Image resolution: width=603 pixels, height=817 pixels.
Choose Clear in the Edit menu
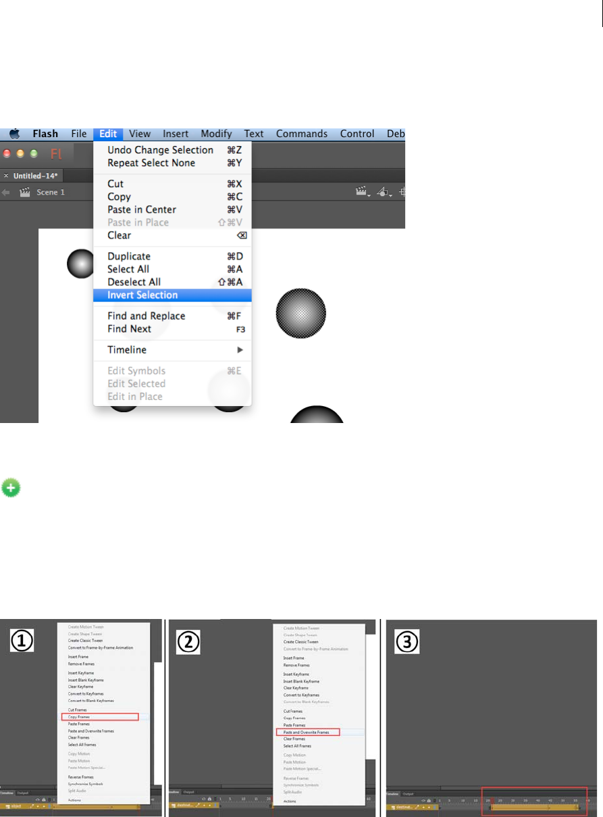[x=172, y=235]
